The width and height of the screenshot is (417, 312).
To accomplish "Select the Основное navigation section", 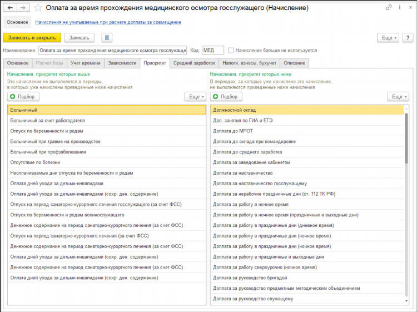I will click(17, 22).
